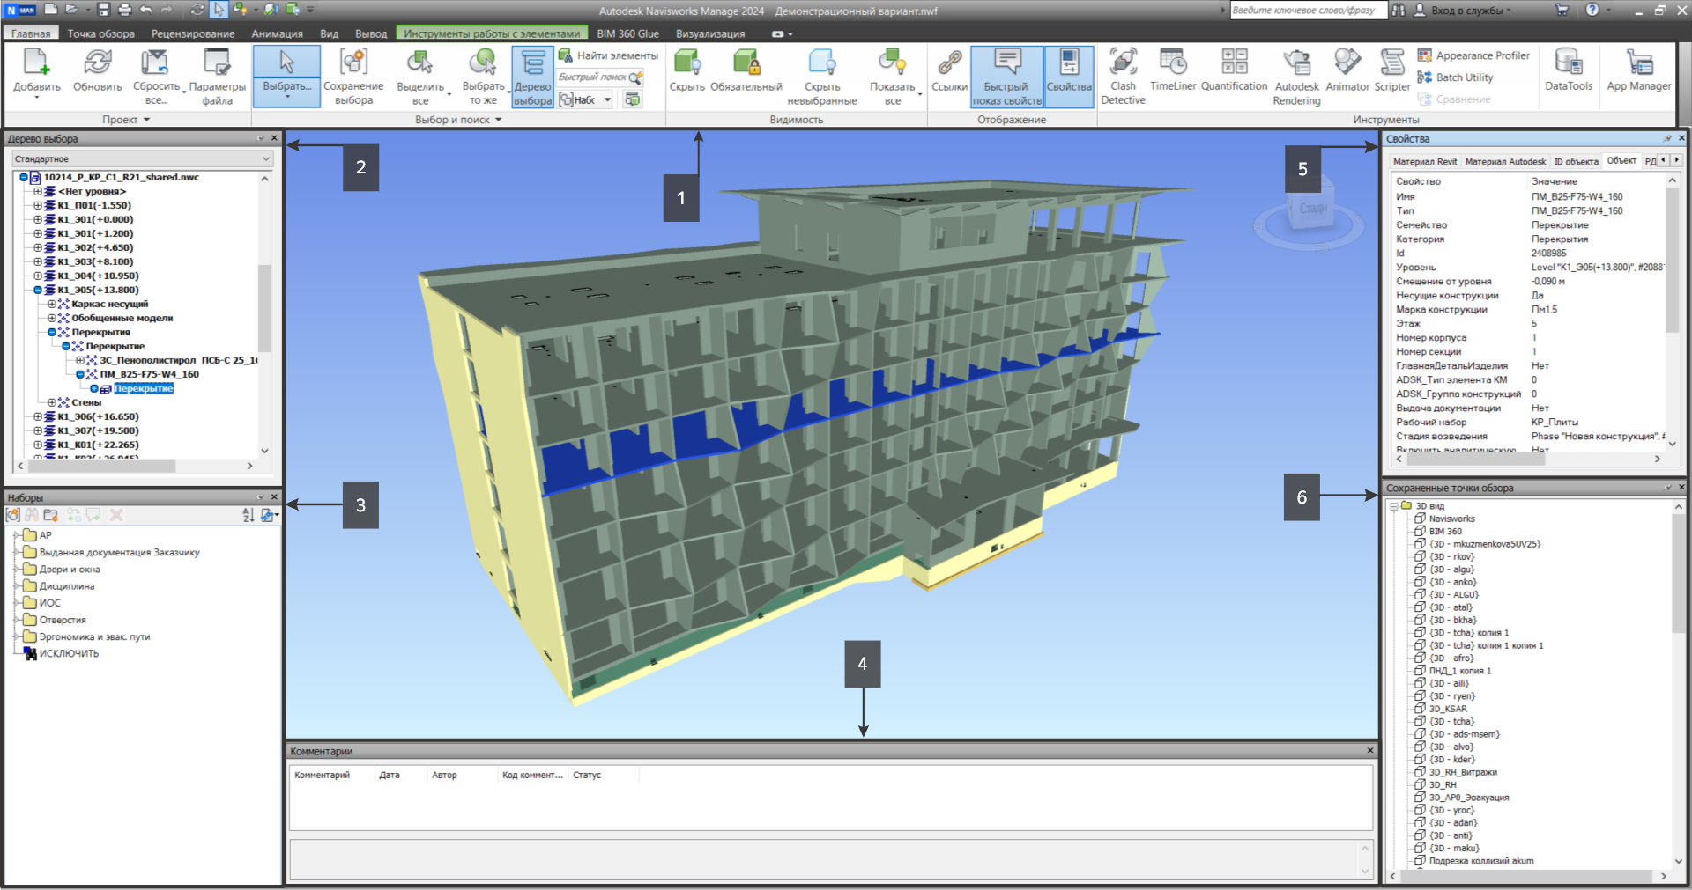
Task: Select the Navisworks saved viewpoint
Action: coord(1451,519)
